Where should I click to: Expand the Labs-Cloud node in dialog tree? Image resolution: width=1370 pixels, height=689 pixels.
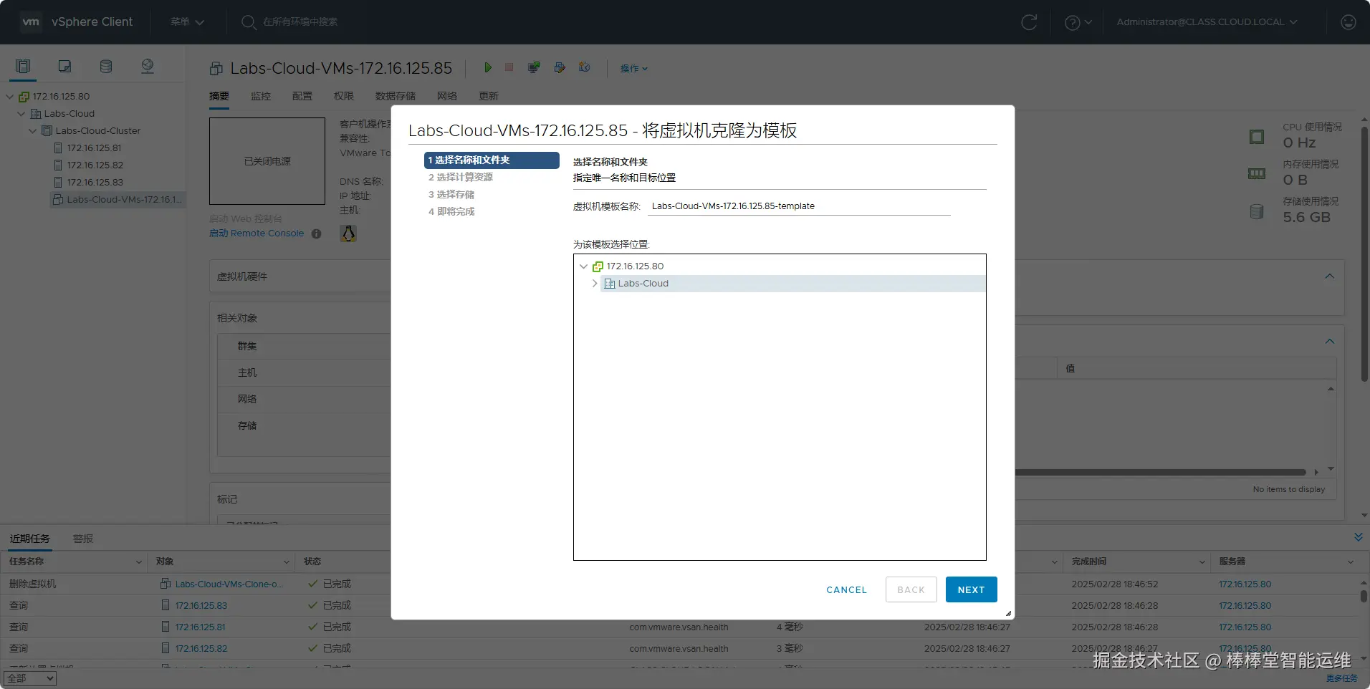coord(595,284)
